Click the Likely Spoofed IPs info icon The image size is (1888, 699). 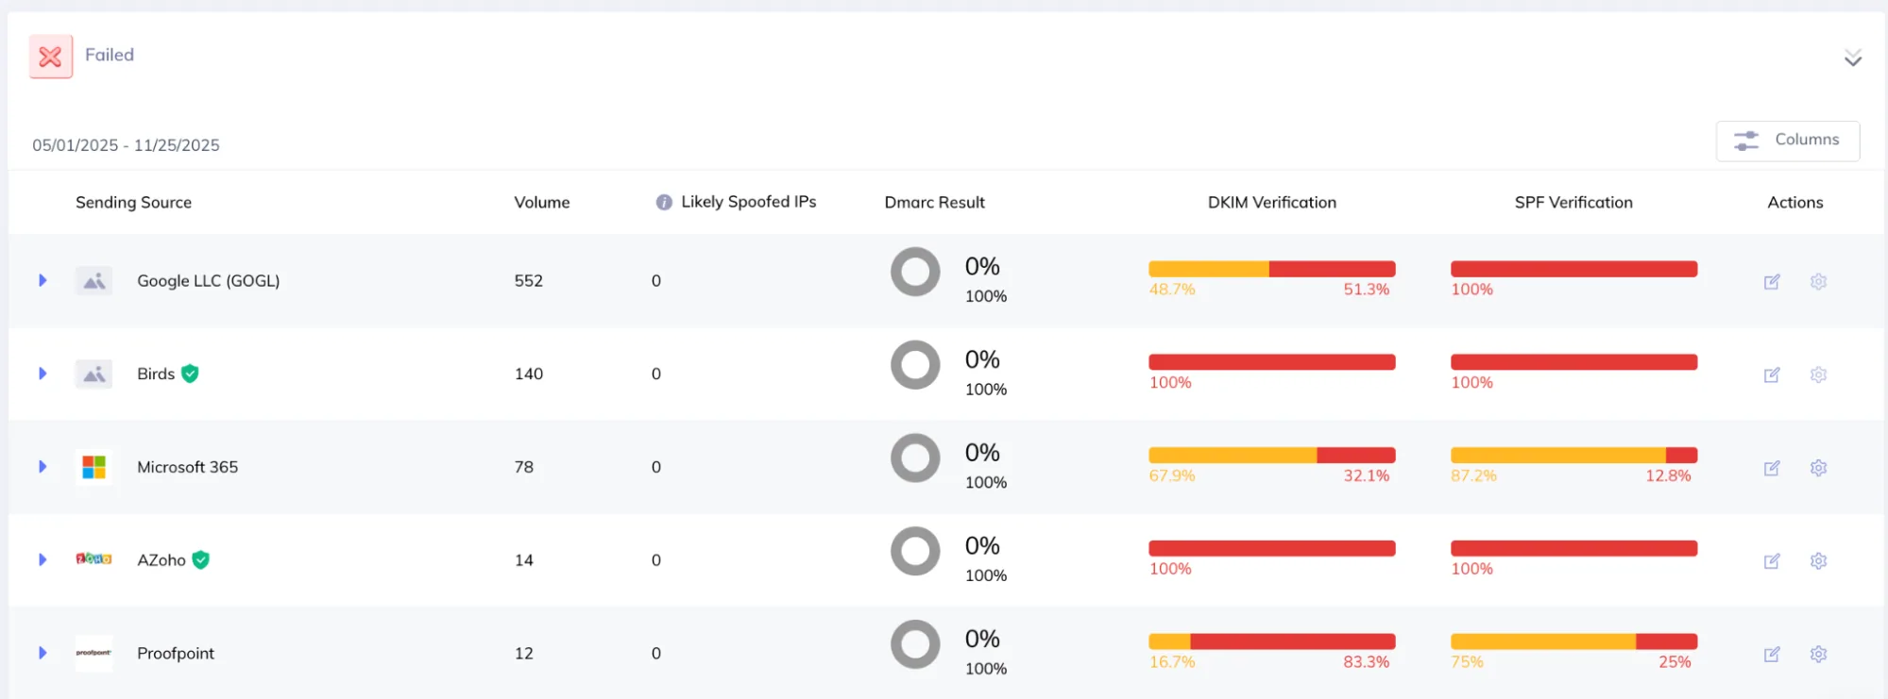click(x=664, y=202)
